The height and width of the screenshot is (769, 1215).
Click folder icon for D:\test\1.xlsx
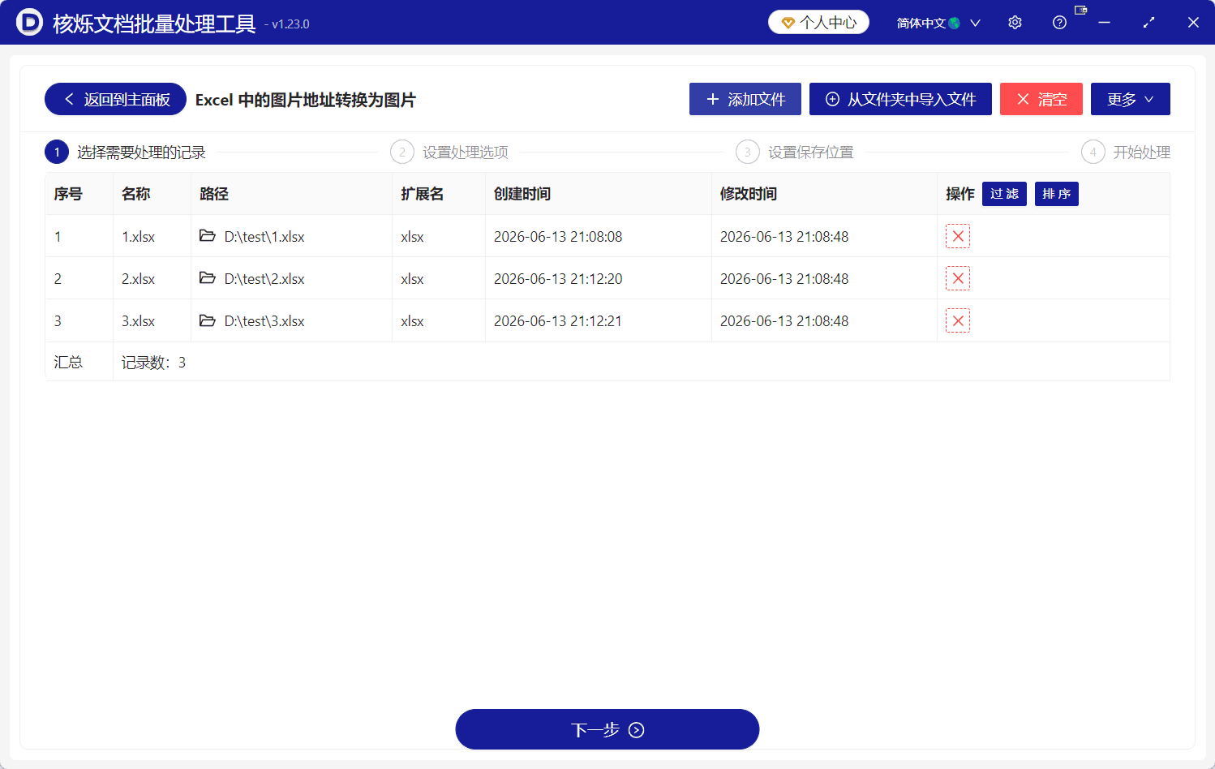tap(208, 236)
